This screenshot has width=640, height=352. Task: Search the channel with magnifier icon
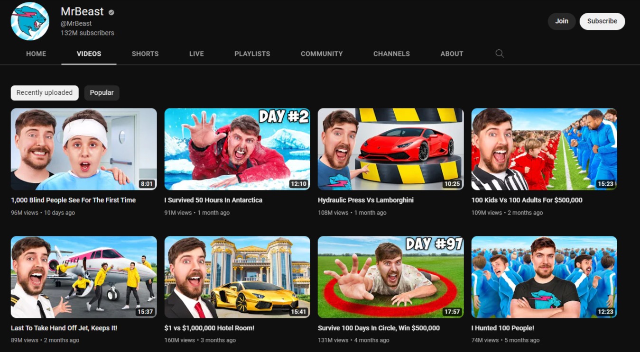click(x=500, y=54)
